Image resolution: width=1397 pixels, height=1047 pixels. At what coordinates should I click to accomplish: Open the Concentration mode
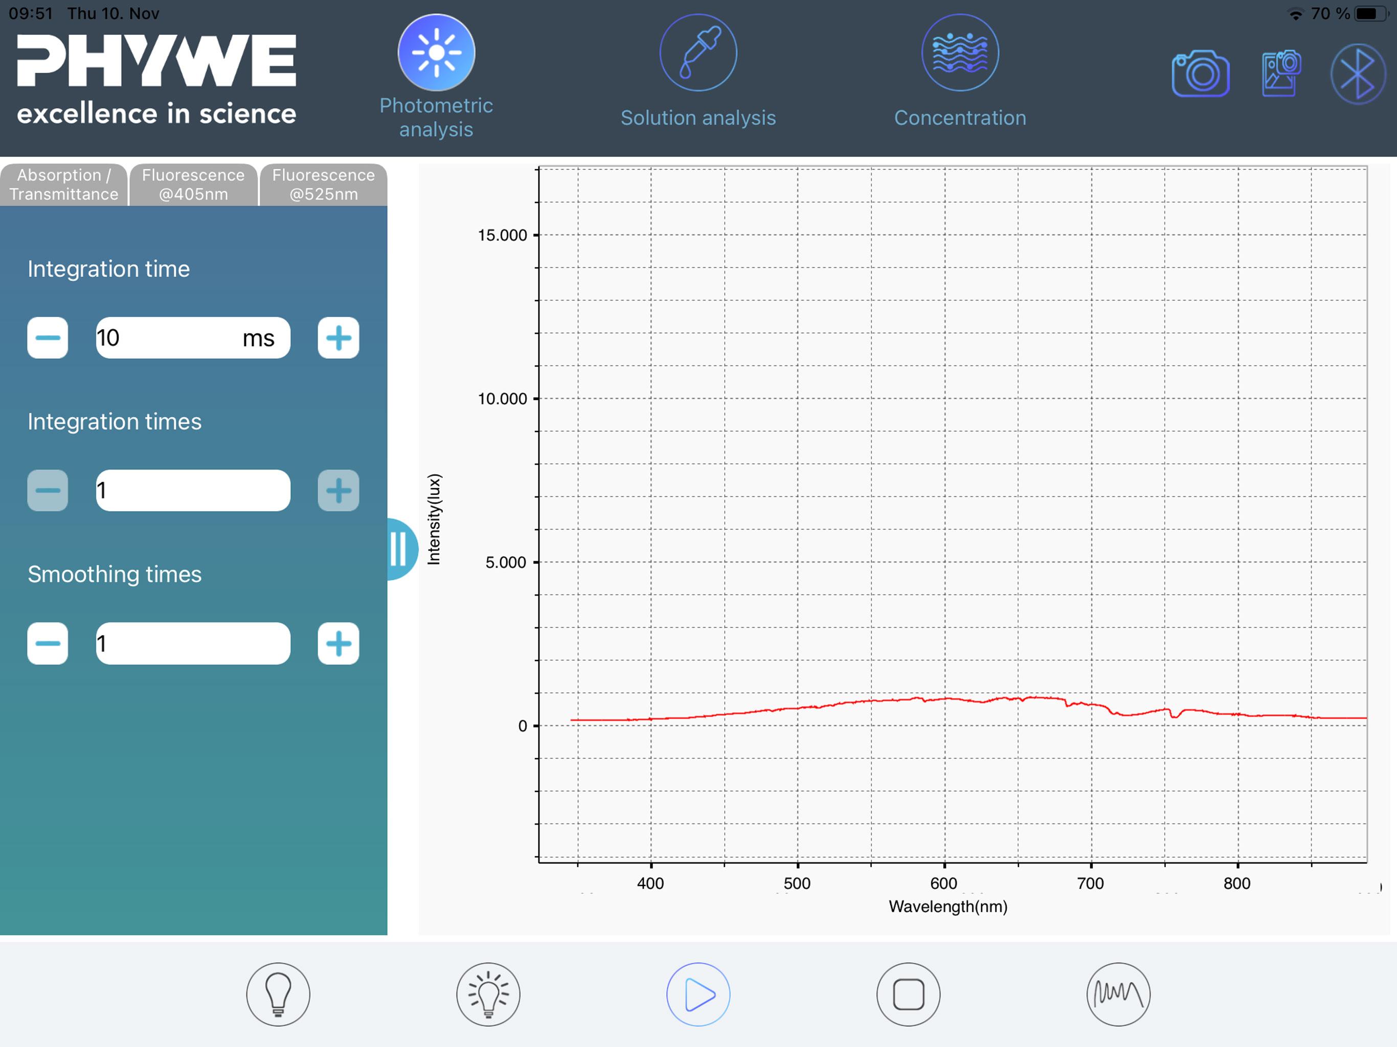pos(959,53)
